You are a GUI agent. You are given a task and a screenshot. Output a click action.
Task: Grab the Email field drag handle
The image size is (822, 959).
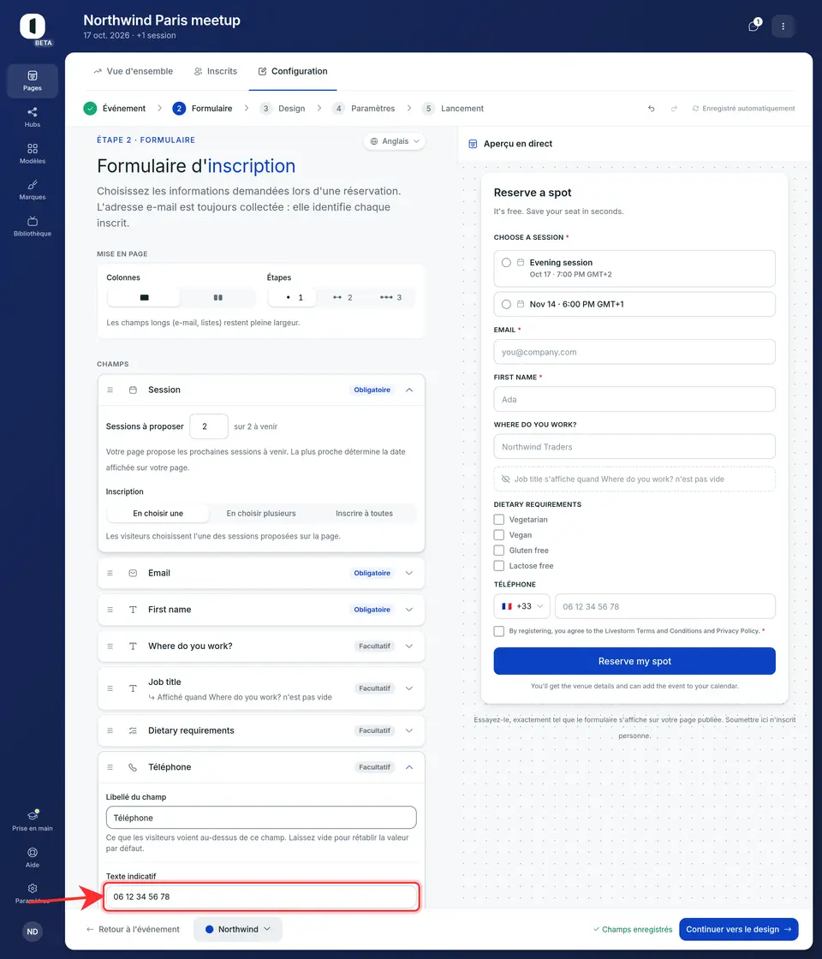pos(110,573)
